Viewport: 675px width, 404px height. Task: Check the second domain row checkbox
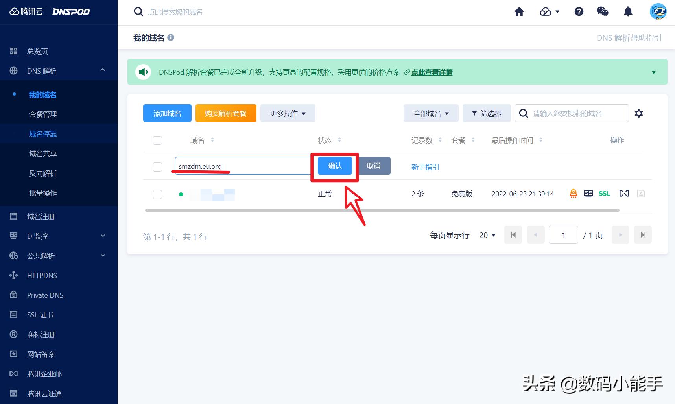click(157, 194)
